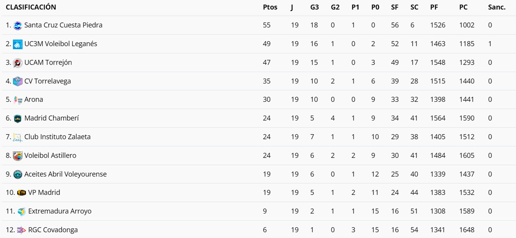Click the RGC Covadonga team logo
Image resolution: width=516 pixels, height=238 pixels.
click(21, 230)
